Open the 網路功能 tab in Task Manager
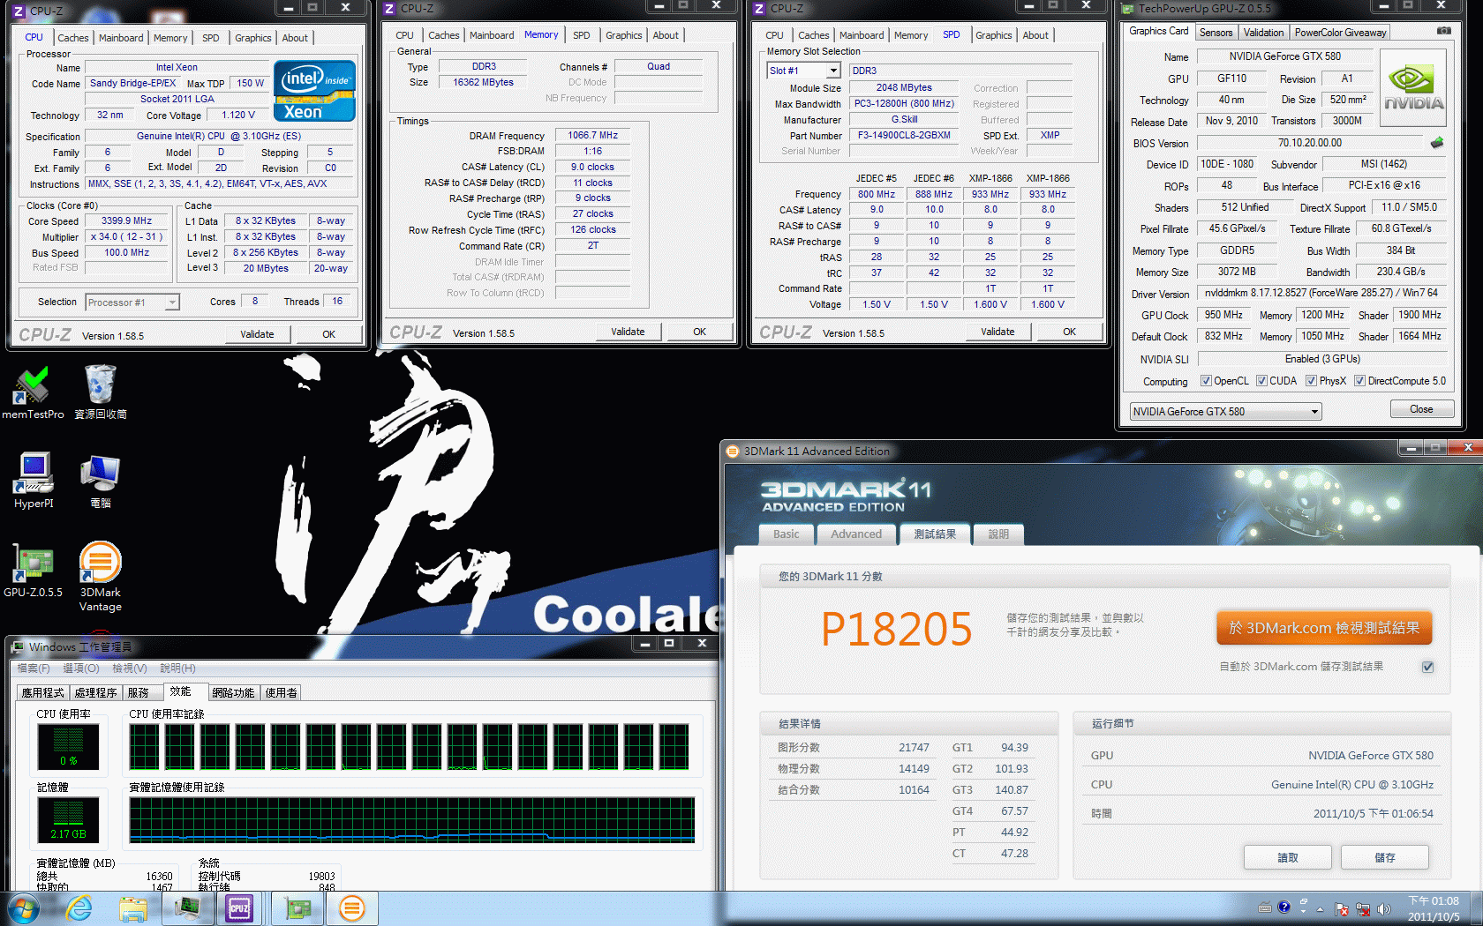The image size is (1483, 926). coord(233,693)
